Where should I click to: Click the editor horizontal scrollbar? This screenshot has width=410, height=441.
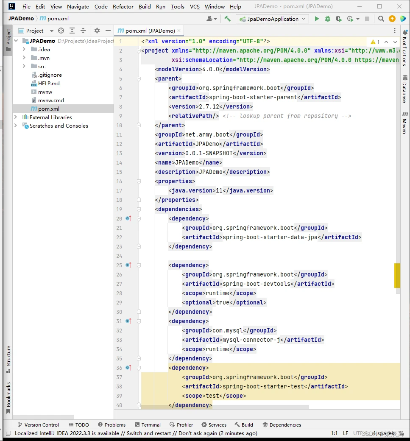(x=225, y=407)
